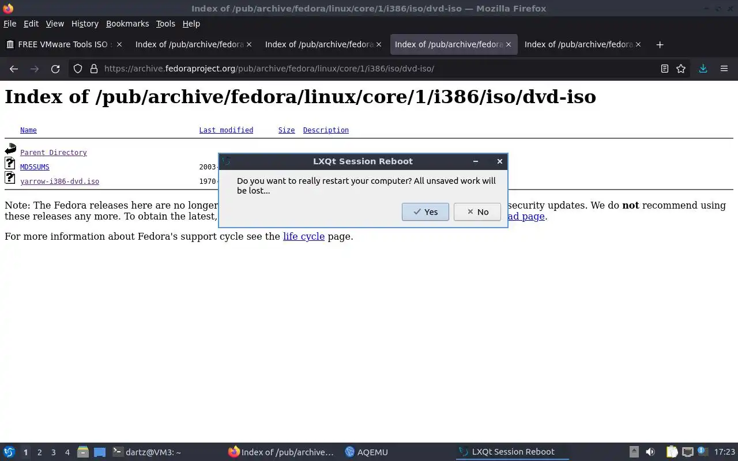738x461 pixels.
Task: Open the View menu
Action: click(x=55, y=24)
